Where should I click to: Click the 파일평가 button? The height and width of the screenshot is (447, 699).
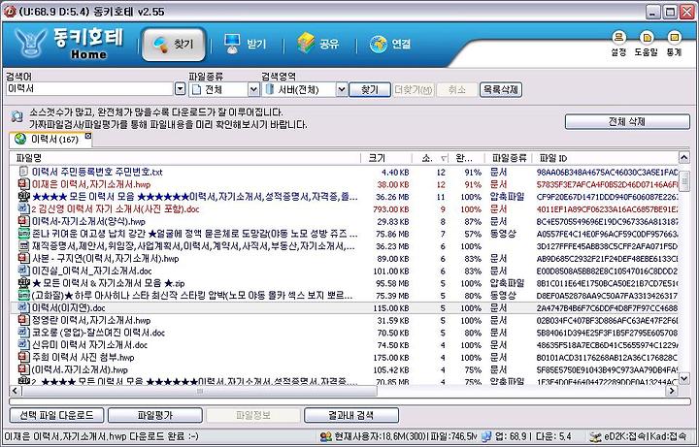click(154, 415)
